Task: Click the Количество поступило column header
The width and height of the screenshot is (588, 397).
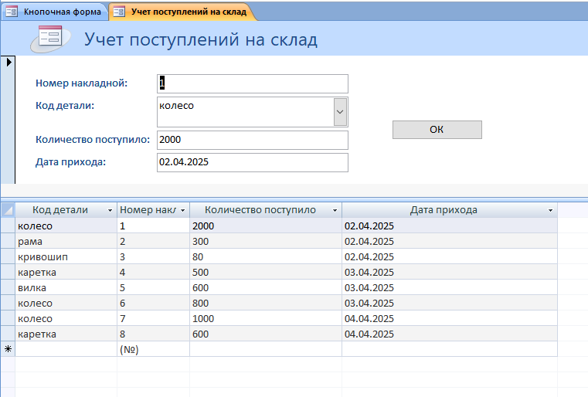Action: [260, 210]
